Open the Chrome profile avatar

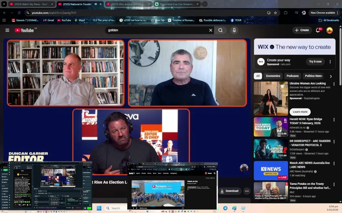(x=304, y=13)
